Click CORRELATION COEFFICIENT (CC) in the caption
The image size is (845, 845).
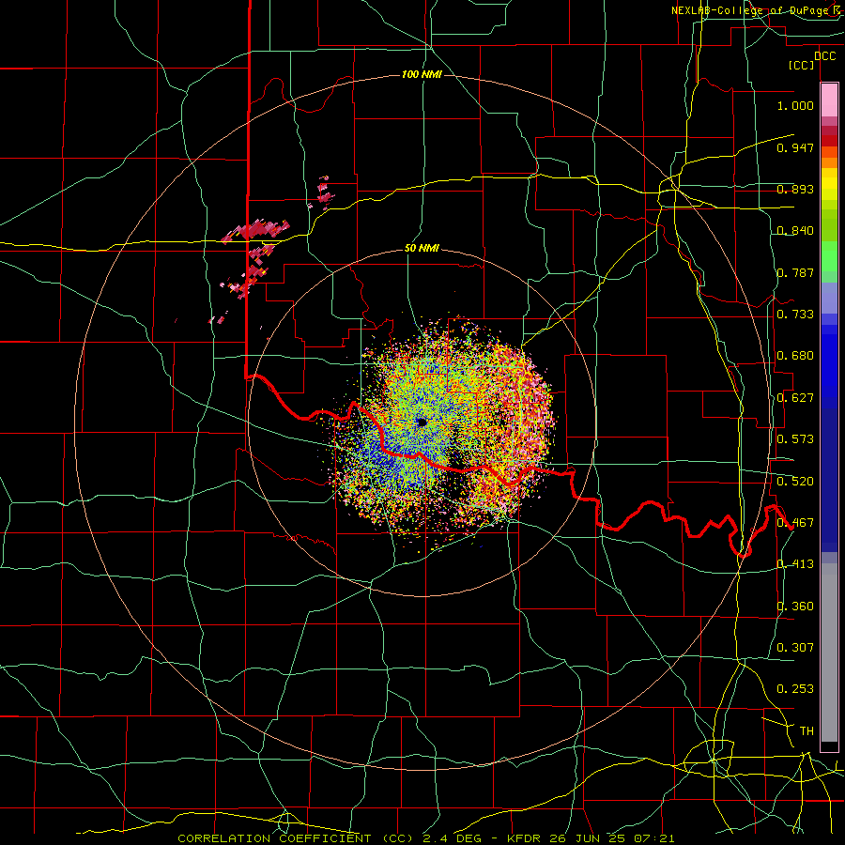click(296, 838)
